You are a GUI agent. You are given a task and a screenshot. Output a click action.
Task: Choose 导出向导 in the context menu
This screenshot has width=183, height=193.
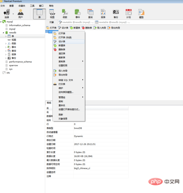coord(69,75)
